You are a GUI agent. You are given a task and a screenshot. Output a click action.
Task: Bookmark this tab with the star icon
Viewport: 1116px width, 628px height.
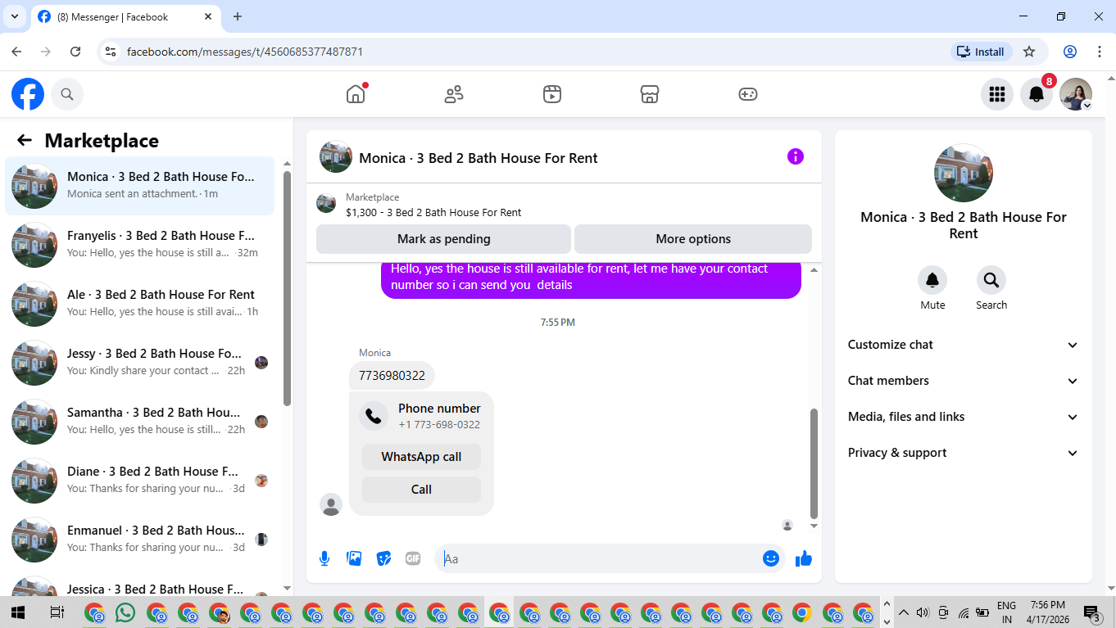(x=1029, y=52)
